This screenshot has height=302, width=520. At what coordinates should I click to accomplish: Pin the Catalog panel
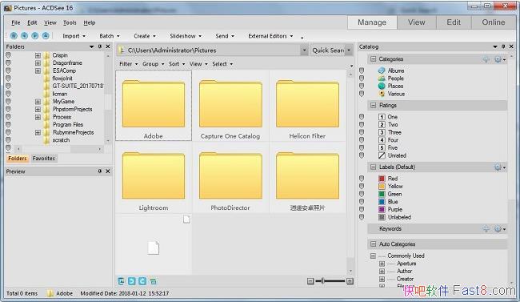click(x=503, y=46)
